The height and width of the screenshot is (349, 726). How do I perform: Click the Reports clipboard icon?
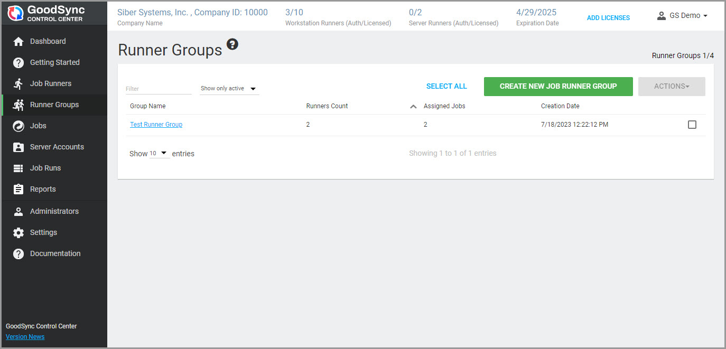point(18,189)
